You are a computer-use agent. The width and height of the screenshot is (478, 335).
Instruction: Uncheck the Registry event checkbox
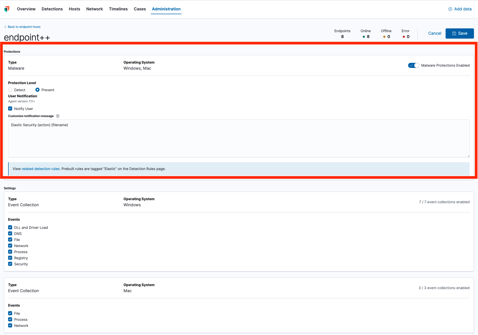click(10, 258)
